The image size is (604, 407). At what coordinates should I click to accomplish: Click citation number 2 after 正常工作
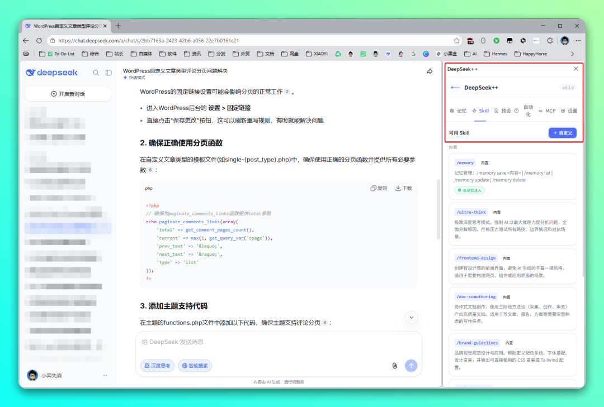click(287, 92)
